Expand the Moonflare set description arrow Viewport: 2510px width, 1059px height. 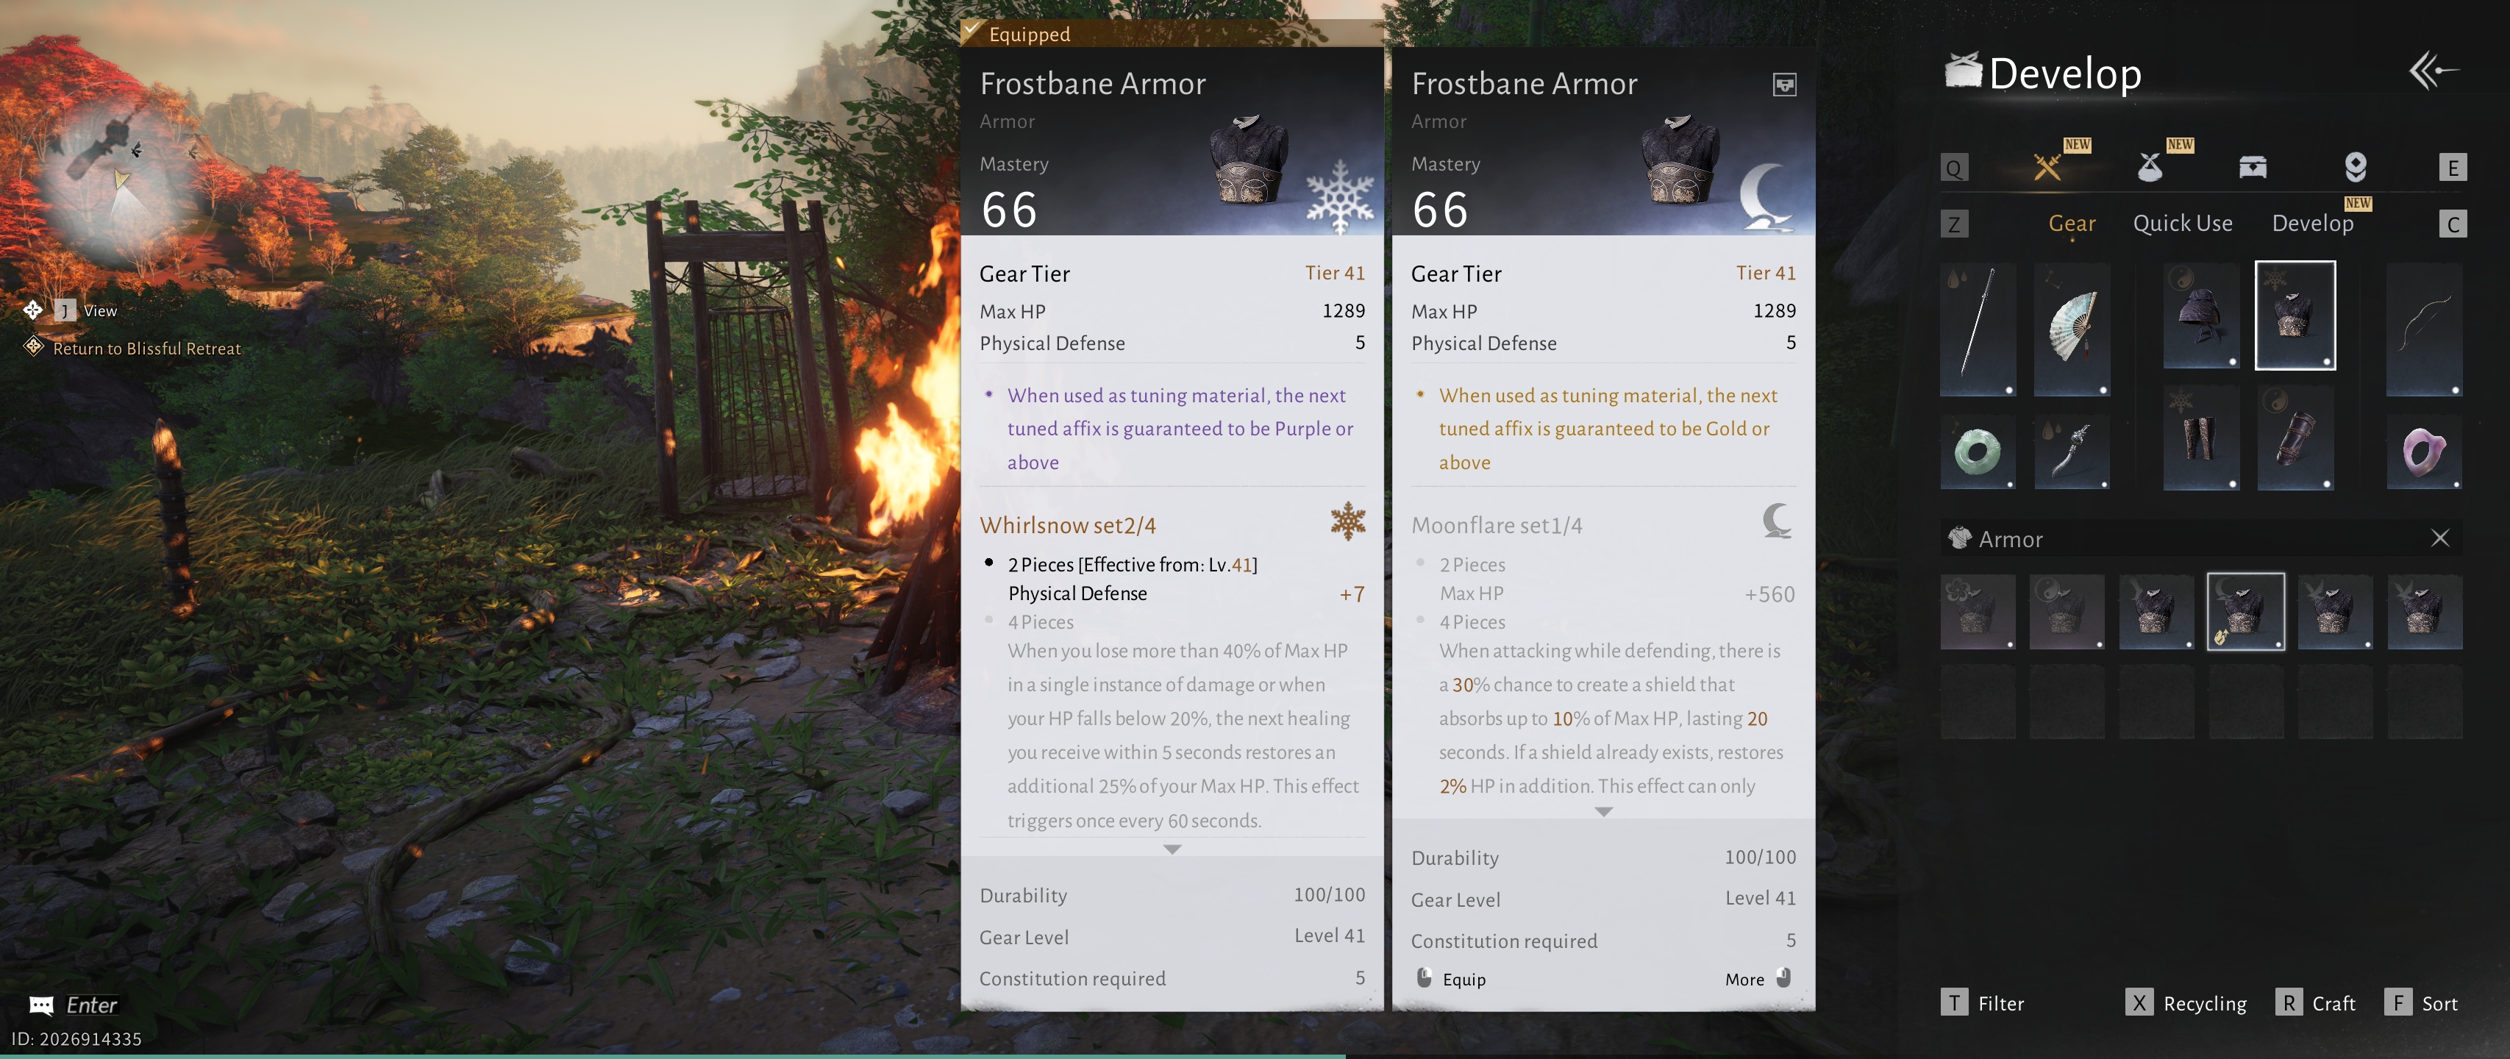1604,812
